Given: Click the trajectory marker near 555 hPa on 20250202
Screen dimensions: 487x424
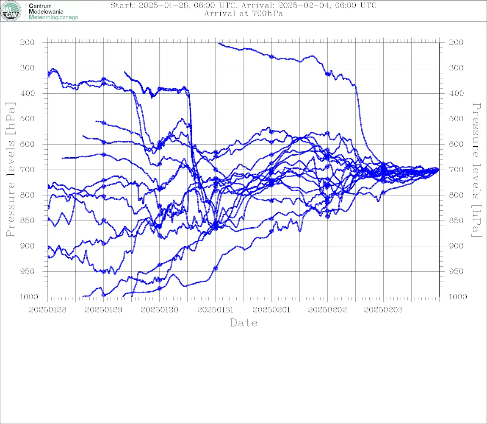Looking at the screenshot, I should 327,133.
